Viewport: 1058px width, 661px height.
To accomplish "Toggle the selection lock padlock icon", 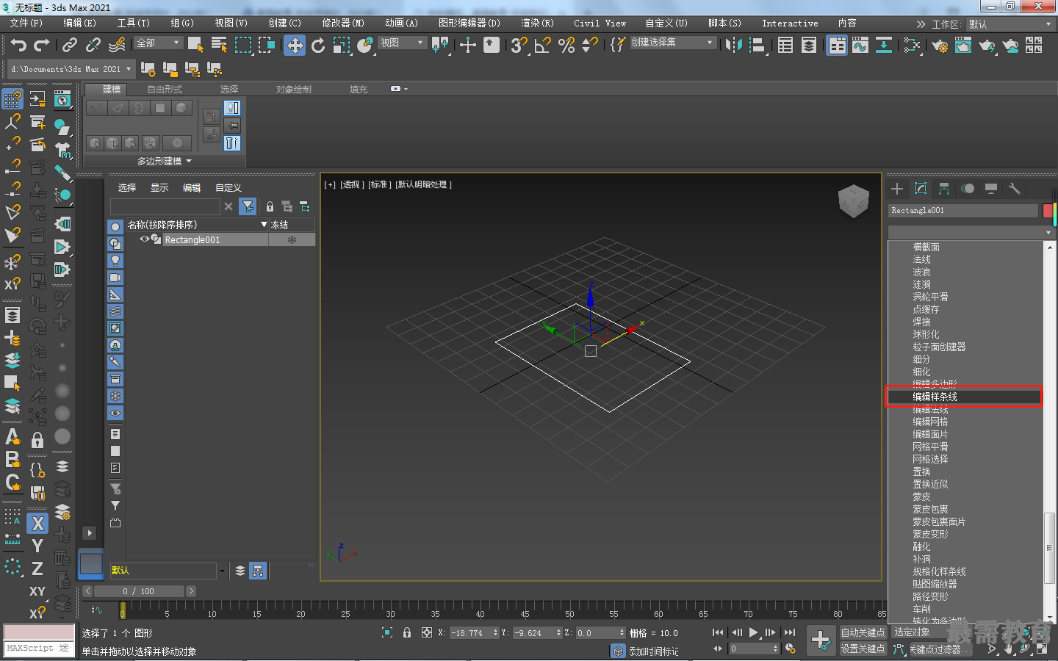I will click(407, 632).
